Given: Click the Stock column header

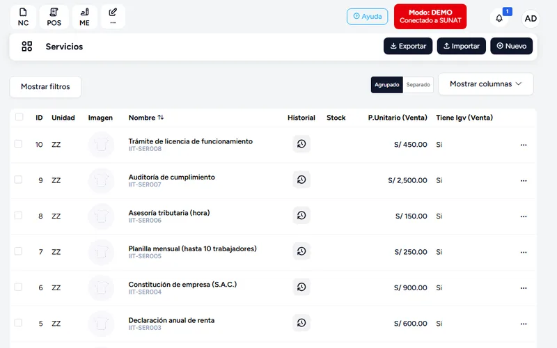Looking at the screenshot, I should 336,118.
